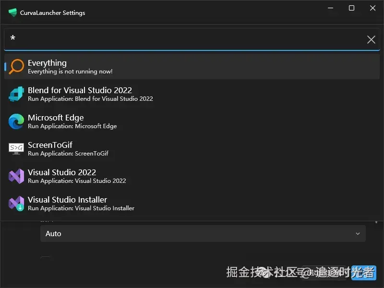This screenshot has height=288, width=384.
Task: Select the 'Visual Studio 2022' result title
Action: tap(62, 172)
